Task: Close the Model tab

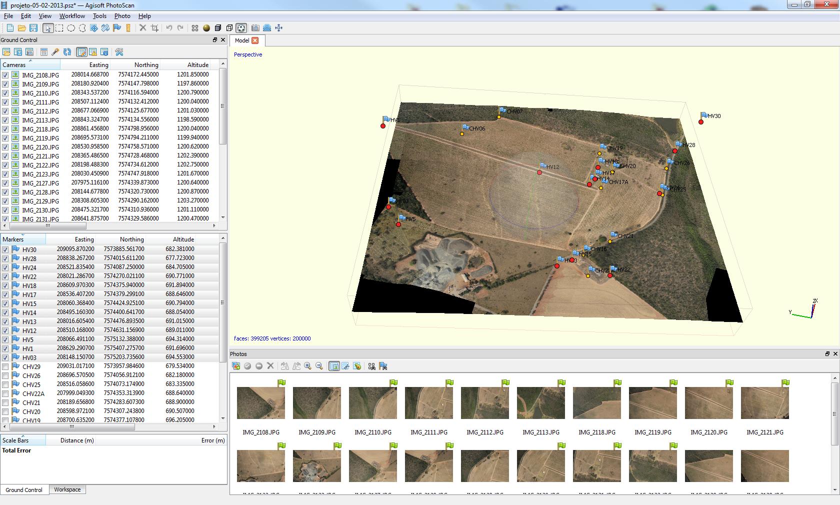Action: tap(255, 40)
